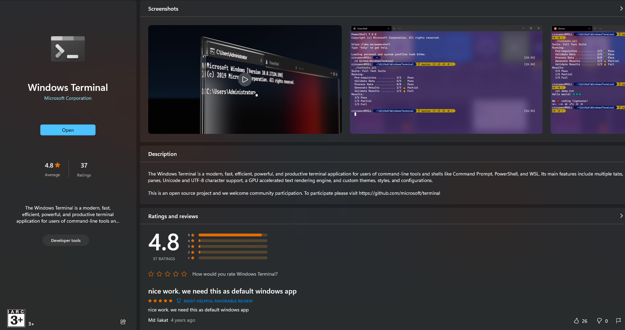Click the 2-star rating distribution bar

(233, 252)
